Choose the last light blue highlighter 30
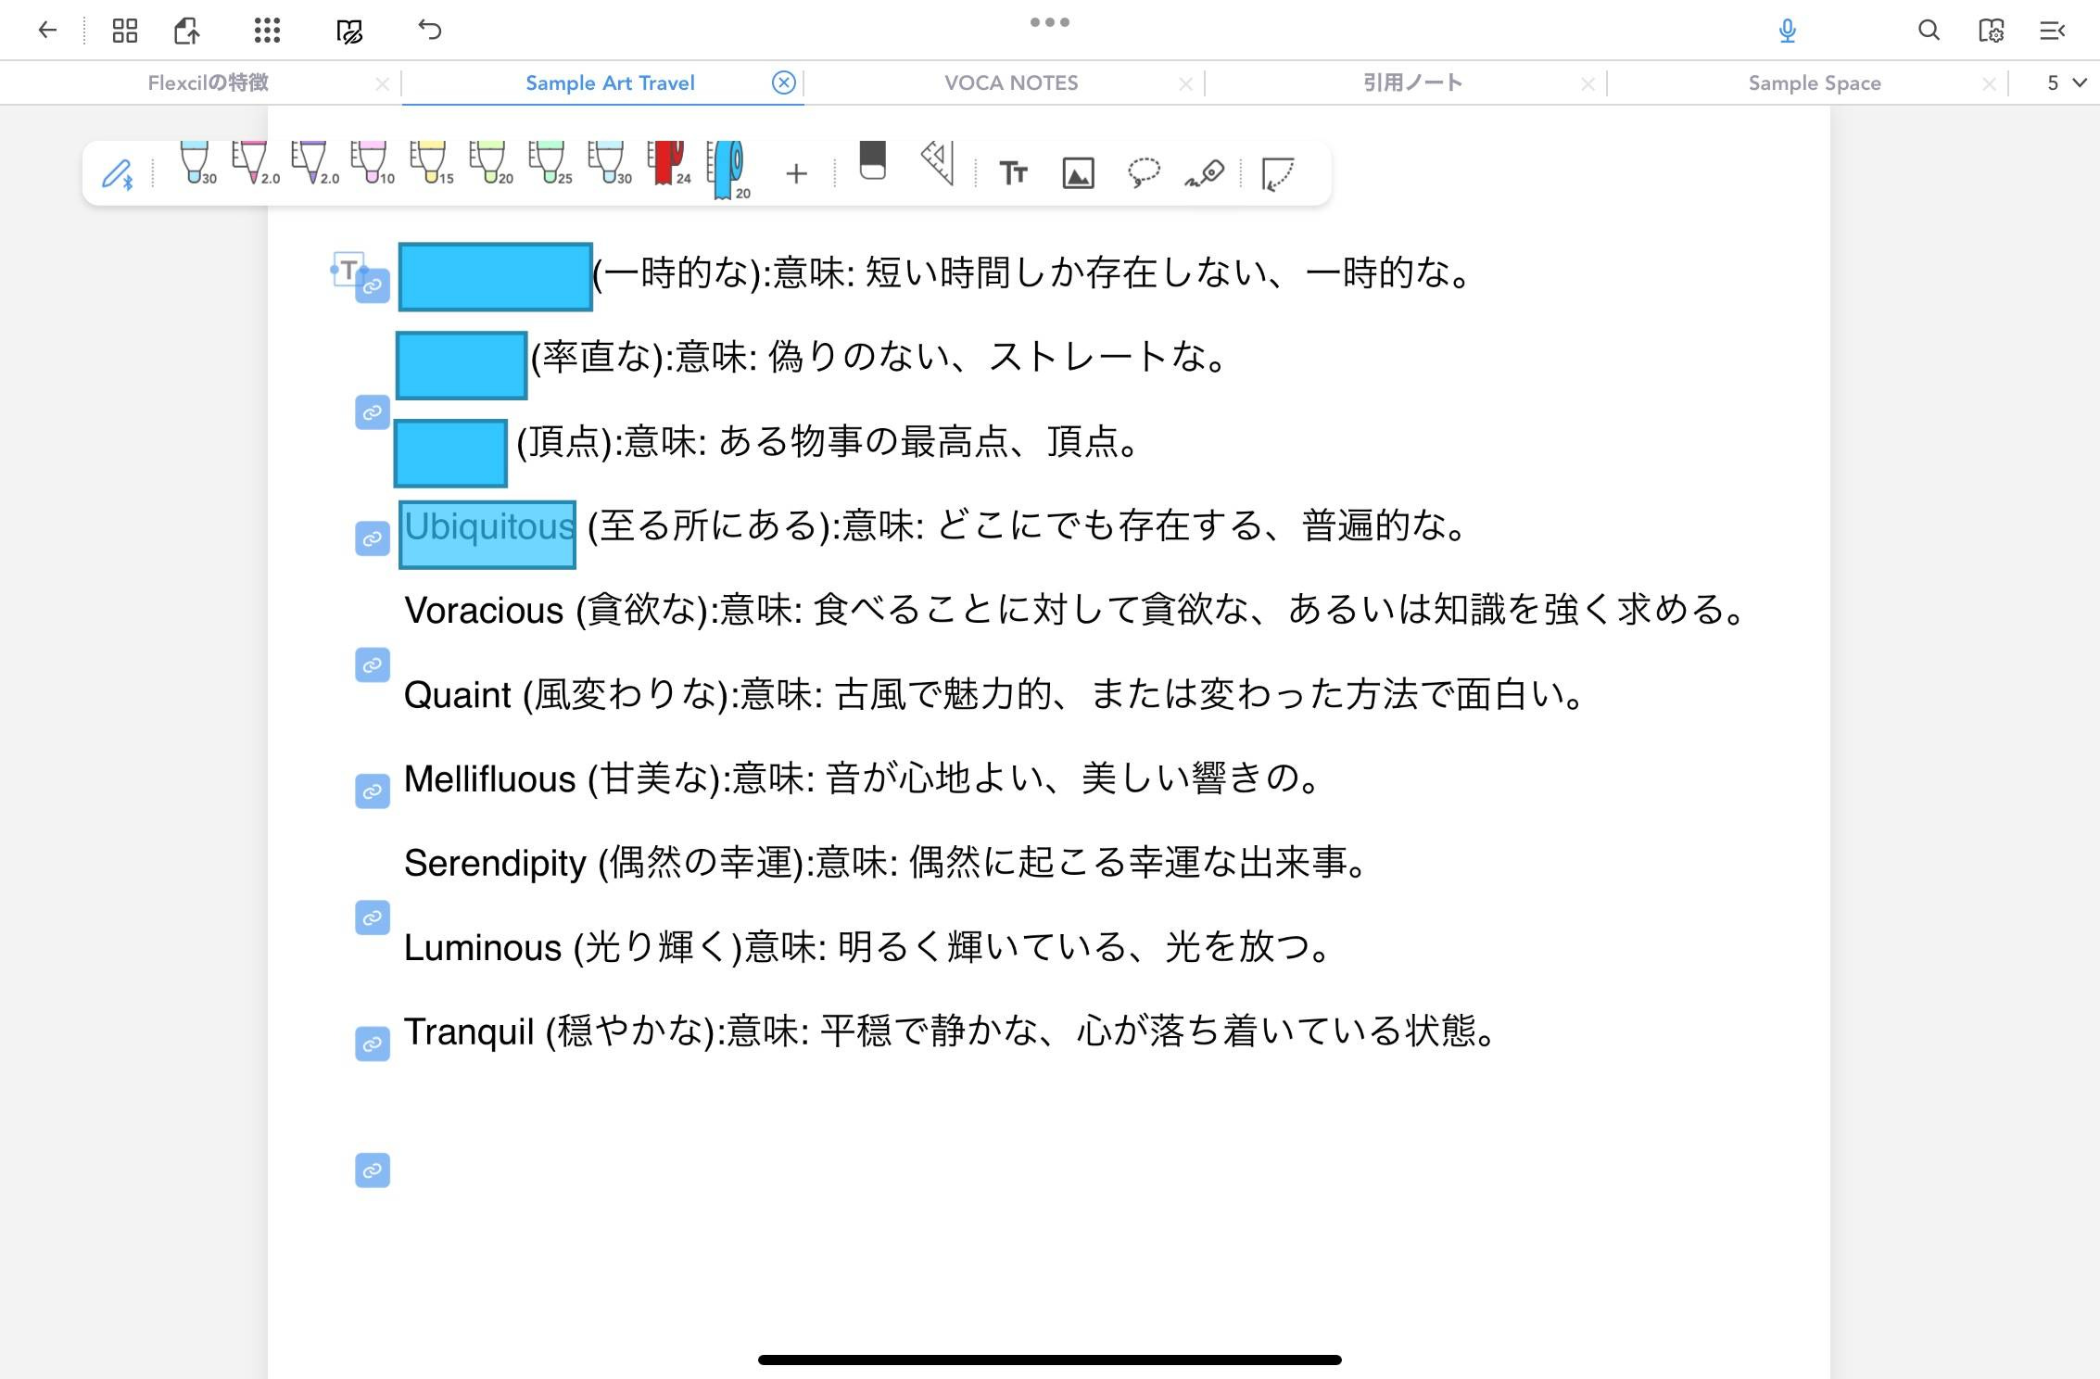 609,163
